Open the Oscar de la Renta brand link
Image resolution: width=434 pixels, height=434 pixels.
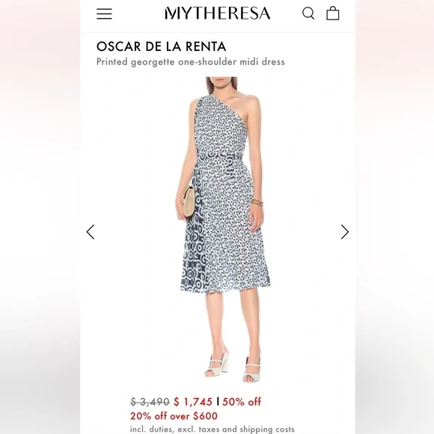click(x=162, y=46)
